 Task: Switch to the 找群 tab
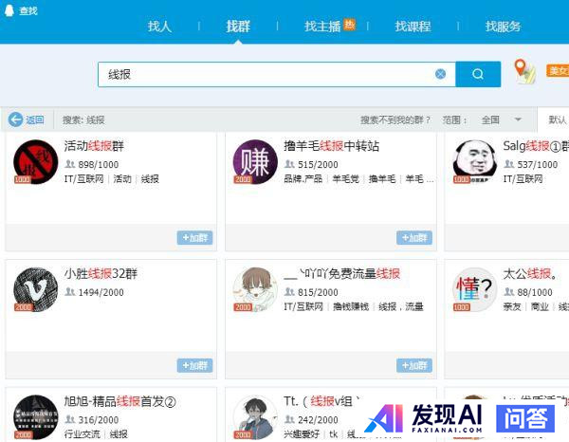238,27
